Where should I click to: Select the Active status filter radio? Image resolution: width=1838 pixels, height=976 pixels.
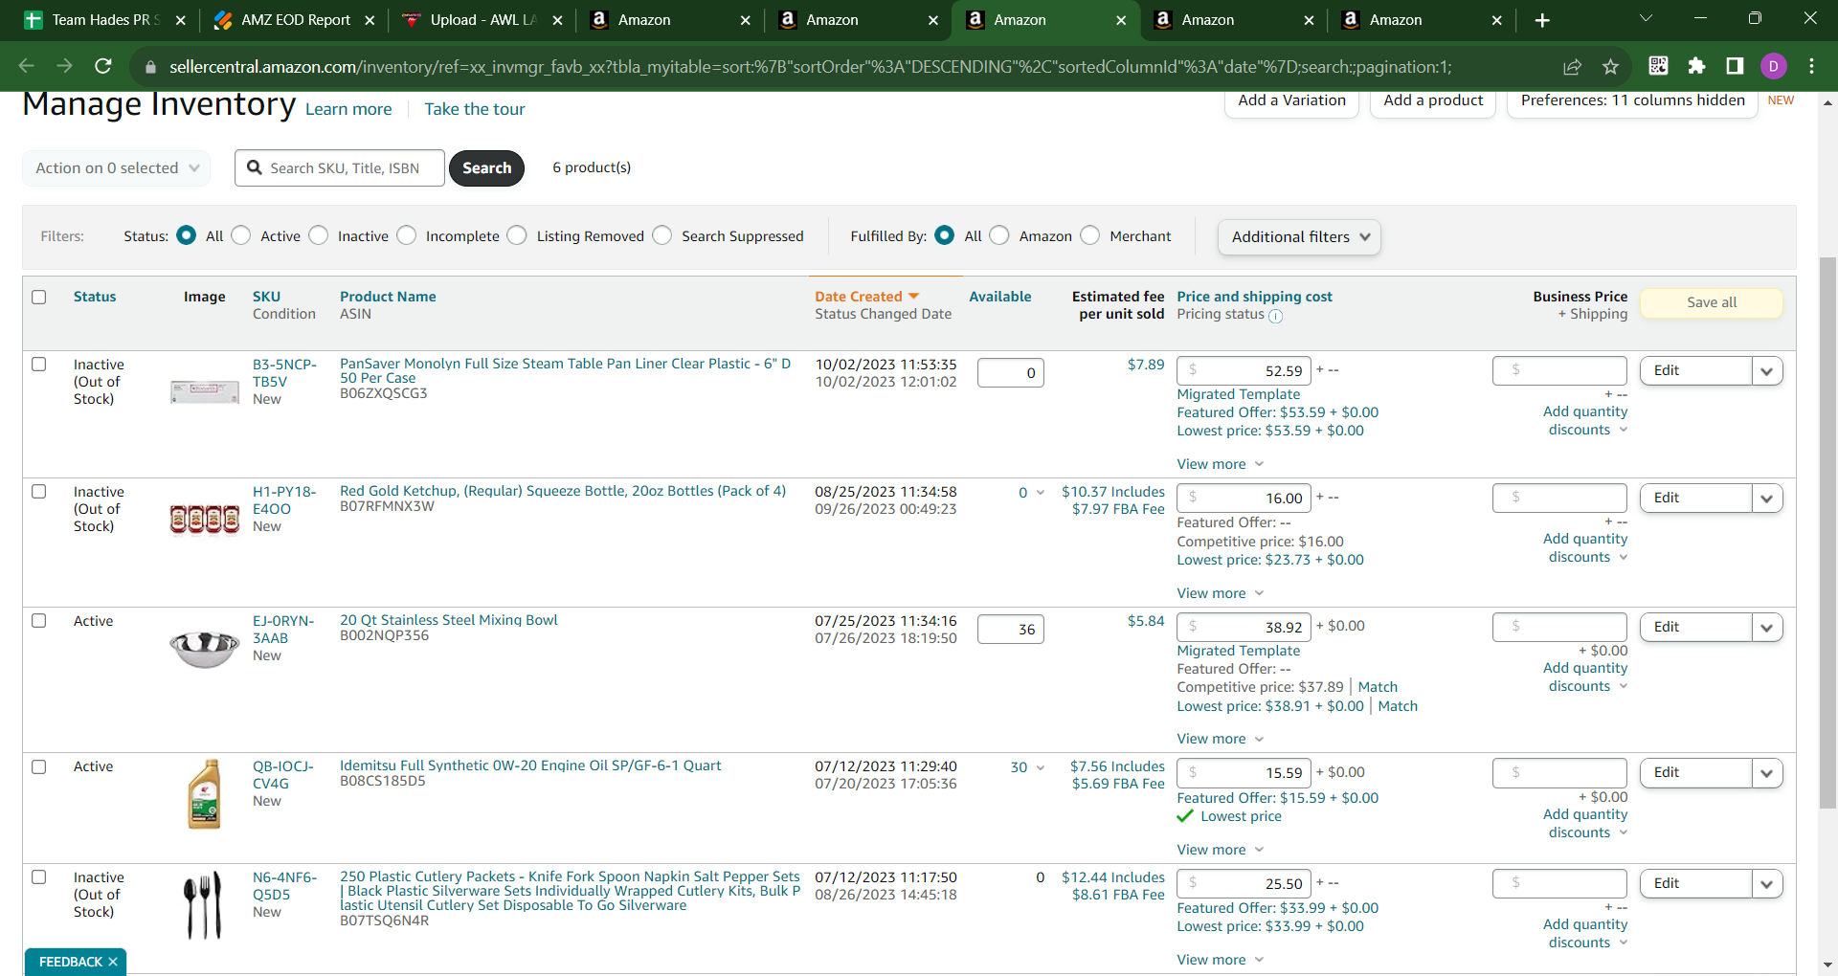(x=241, y=235)
